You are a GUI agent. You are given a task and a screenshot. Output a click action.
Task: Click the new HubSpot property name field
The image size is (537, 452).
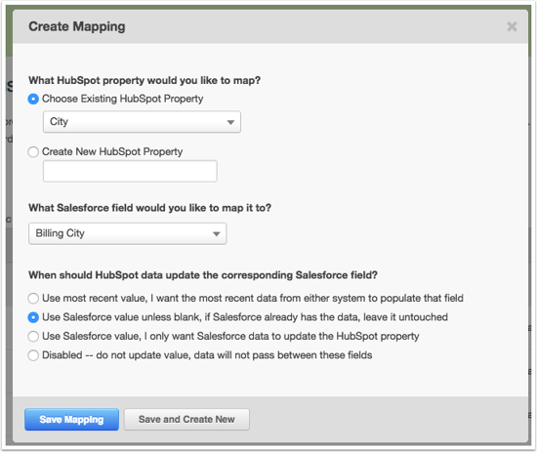coord(130,171)
